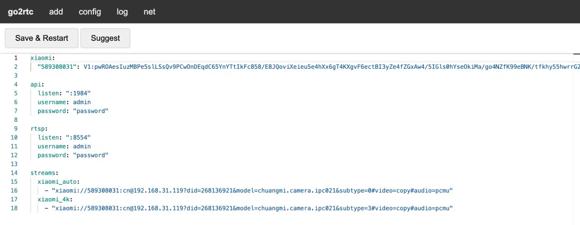Click the xiaomi_4k: stream name

point(55,199)
